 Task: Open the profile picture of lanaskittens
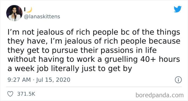click(x=14, y=13)
